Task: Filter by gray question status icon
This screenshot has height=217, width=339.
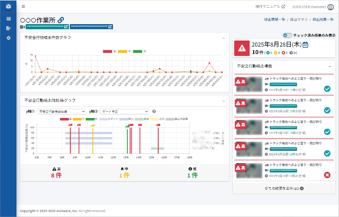Action: pos(291,53)
